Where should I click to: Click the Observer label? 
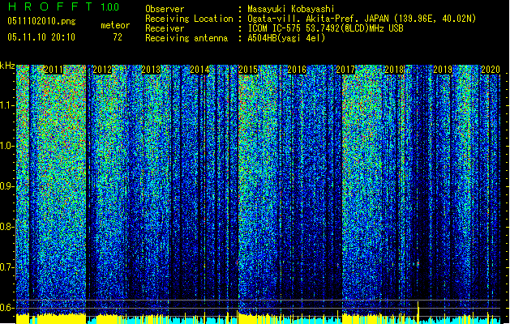(165, 9)
